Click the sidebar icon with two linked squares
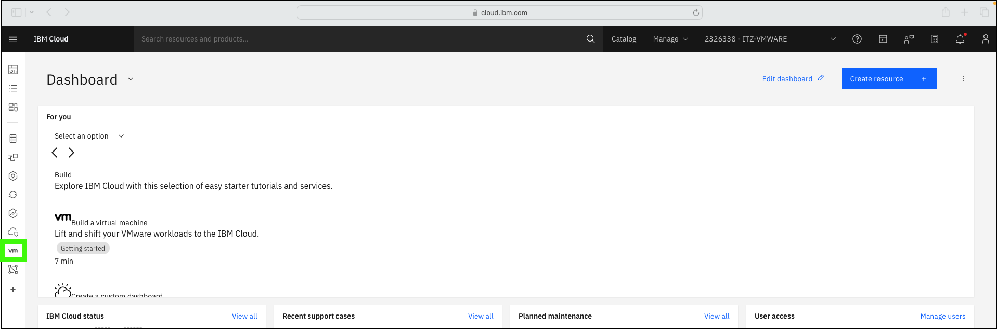This screenshot has height=329, width=997. 13,157
